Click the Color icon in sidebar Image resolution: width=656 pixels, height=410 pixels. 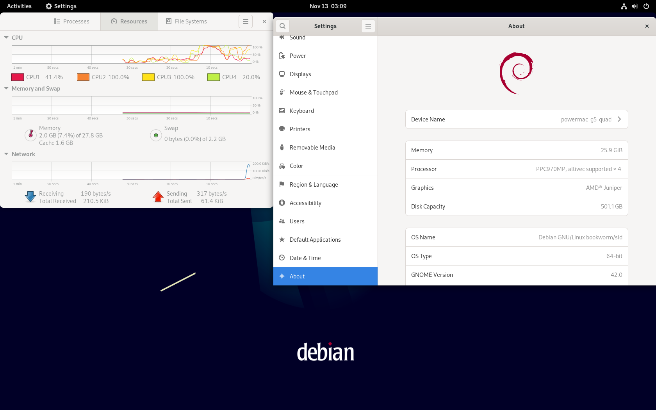coord(282,166)
